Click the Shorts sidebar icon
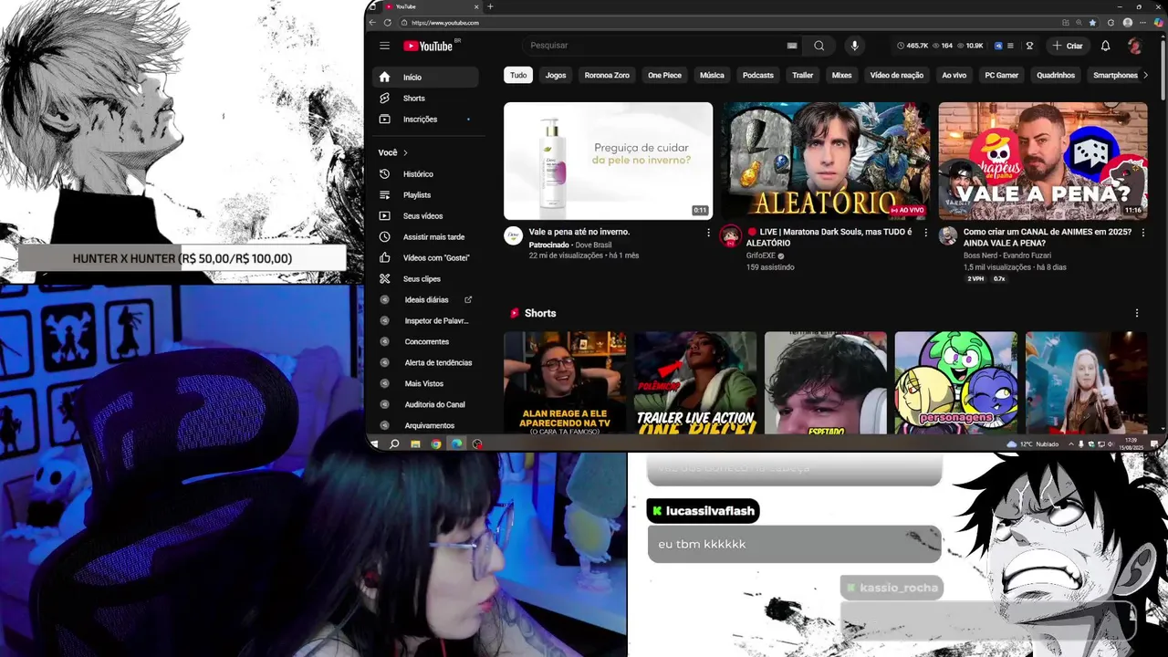 click(384, 99)
